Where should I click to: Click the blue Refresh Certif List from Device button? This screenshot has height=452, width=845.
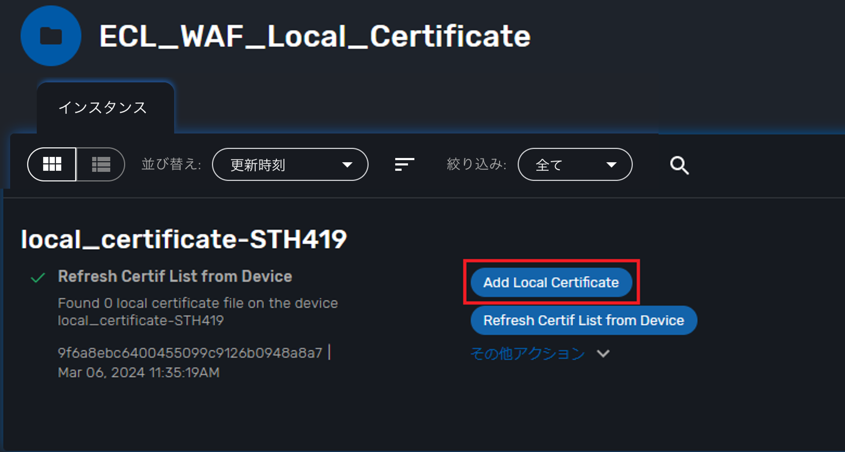(x=584, y=320)
